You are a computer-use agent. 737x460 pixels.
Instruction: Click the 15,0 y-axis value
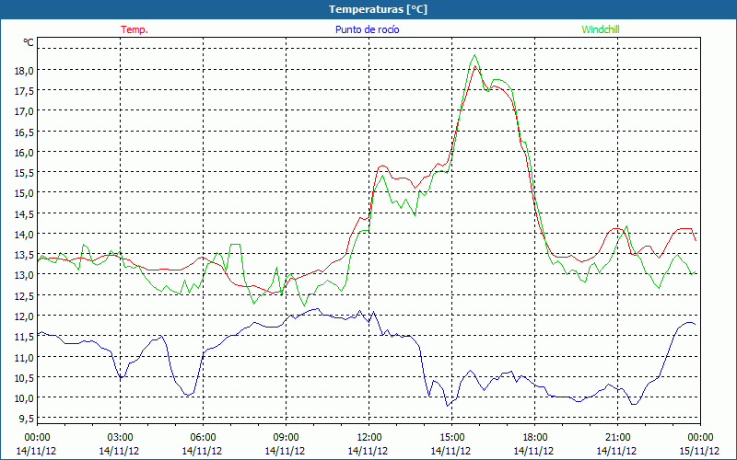(26, 193)
